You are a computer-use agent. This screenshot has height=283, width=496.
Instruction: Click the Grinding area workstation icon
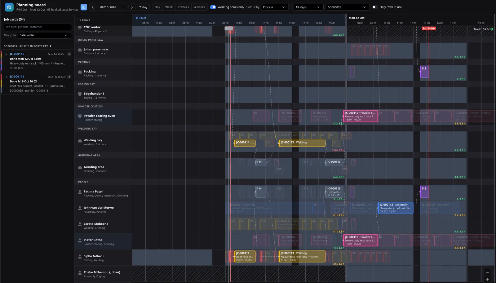tap(80, 167)
